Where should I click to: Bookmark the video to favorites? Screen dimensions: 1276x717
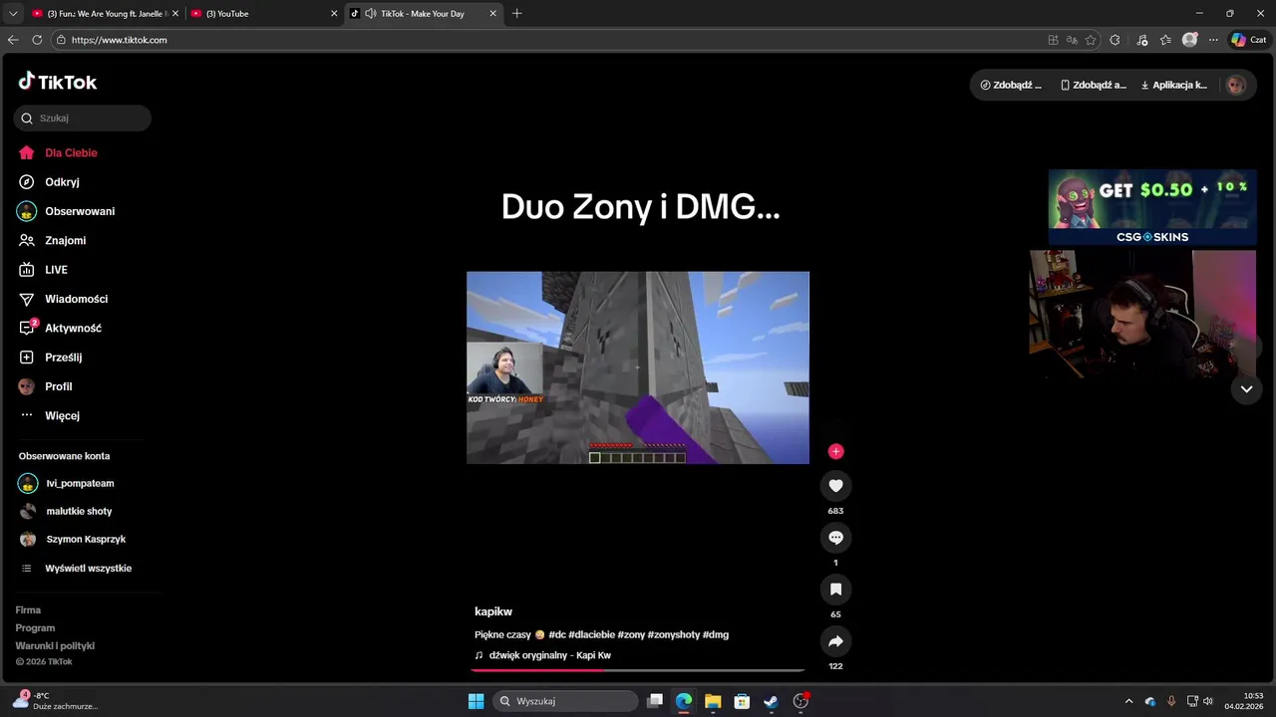tap(835, 590)
